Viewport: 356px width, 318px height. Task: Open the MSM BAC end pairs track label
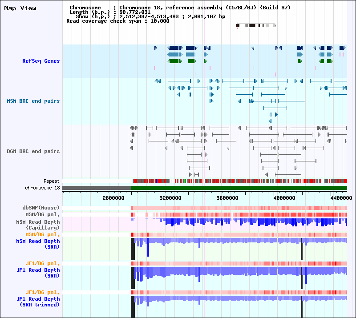coord(33,101)
